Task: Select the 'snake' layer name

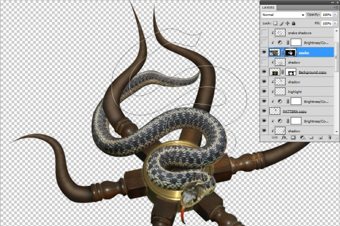Action: click(304, 53)
